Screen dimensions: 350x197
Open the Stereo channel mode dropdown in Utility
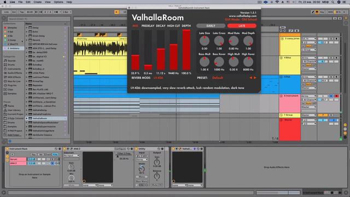pos(142,160)
